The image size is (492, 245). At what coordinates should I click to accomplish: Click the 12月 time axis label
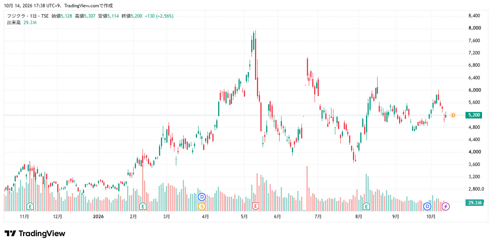(57, 217)
